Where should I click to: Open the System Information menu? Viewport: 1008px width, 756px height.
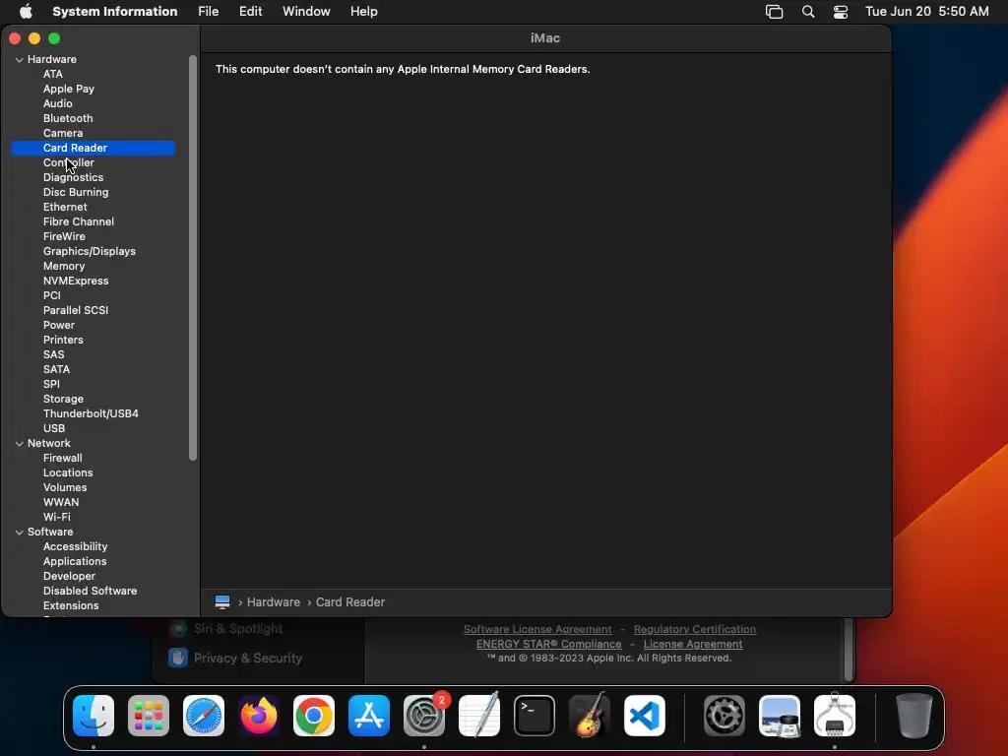pyautogui.click(x=114, y=12)
